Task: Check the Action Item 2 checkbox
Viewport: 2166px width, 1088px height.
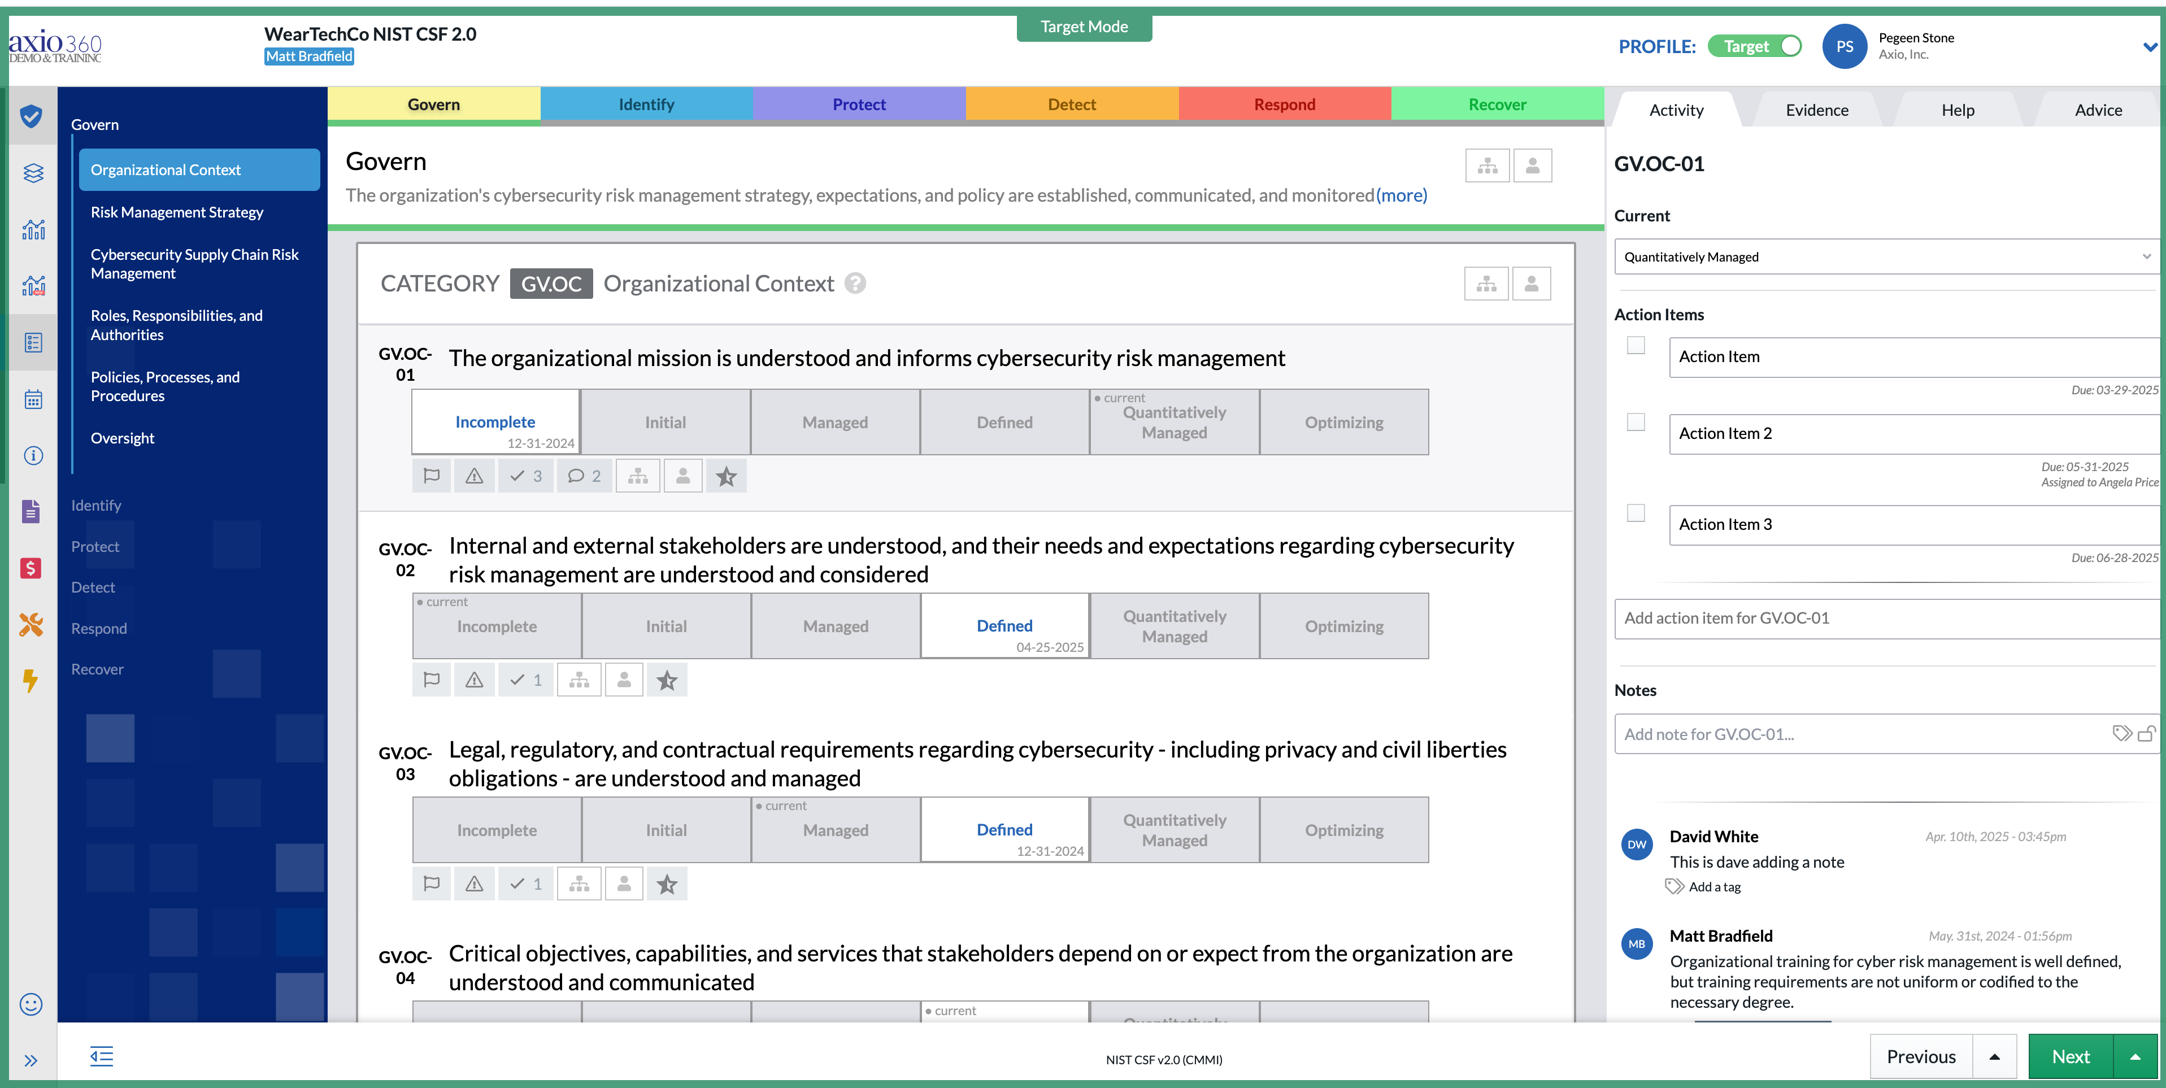Action: pos(1636,422)
